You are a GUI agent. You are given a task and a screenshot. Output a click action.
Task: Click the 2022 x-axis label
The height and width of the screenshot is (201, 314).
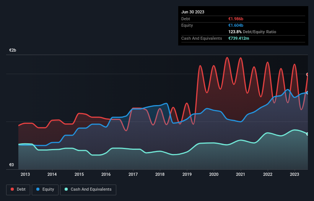268,174
